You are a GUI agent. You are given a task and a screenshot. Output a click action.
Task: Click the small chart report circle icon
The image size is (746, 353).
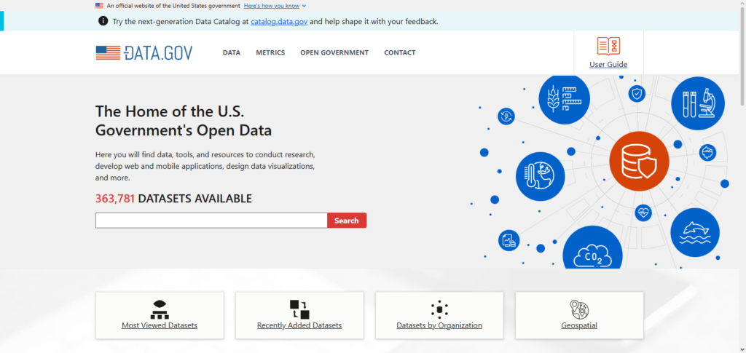[x=509, y=240]
